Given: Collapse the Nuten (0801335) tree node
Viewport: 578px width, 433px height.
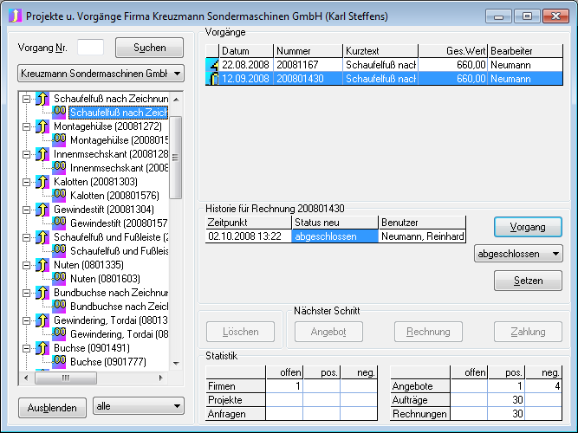Looking at the screenshot, I should (x=27, y=265).
